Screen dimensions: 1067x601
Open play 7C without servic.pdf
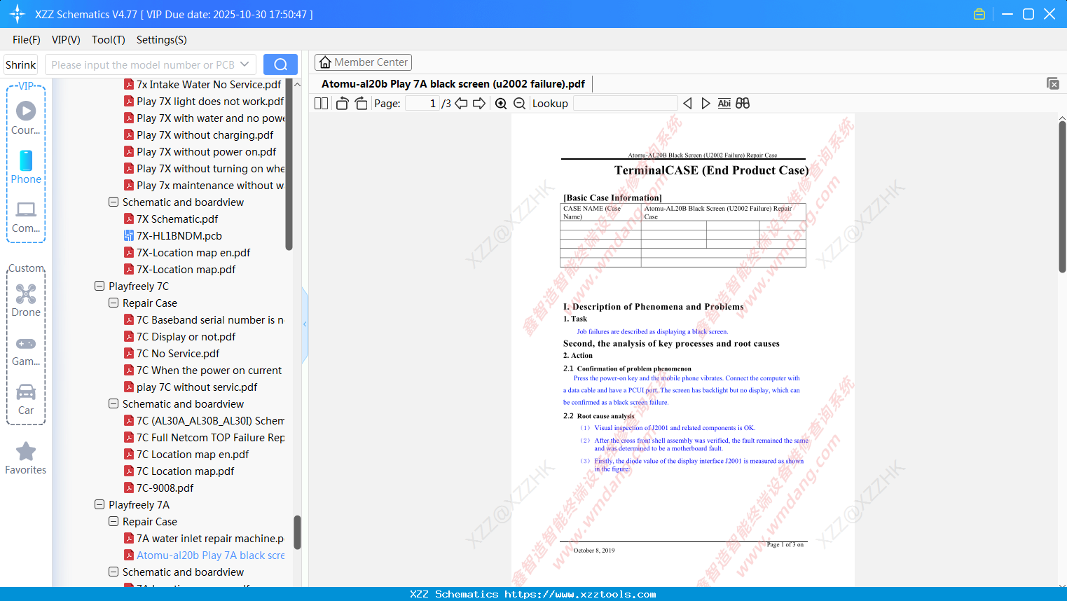197,387
